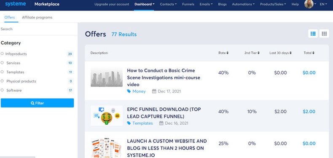Open the EN language dropdown
333x158 pixels.
point(323,4)
